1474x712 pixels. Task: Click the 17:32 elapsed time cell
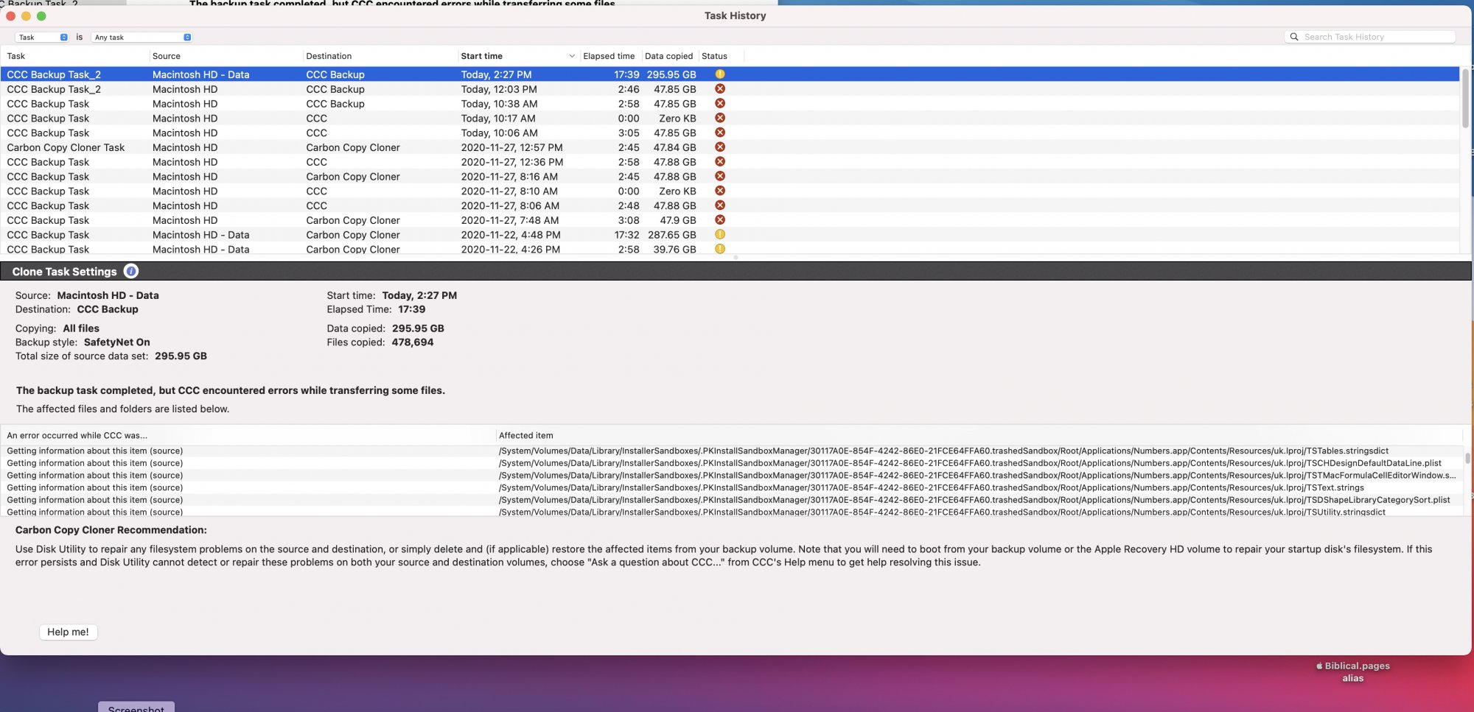627,235
